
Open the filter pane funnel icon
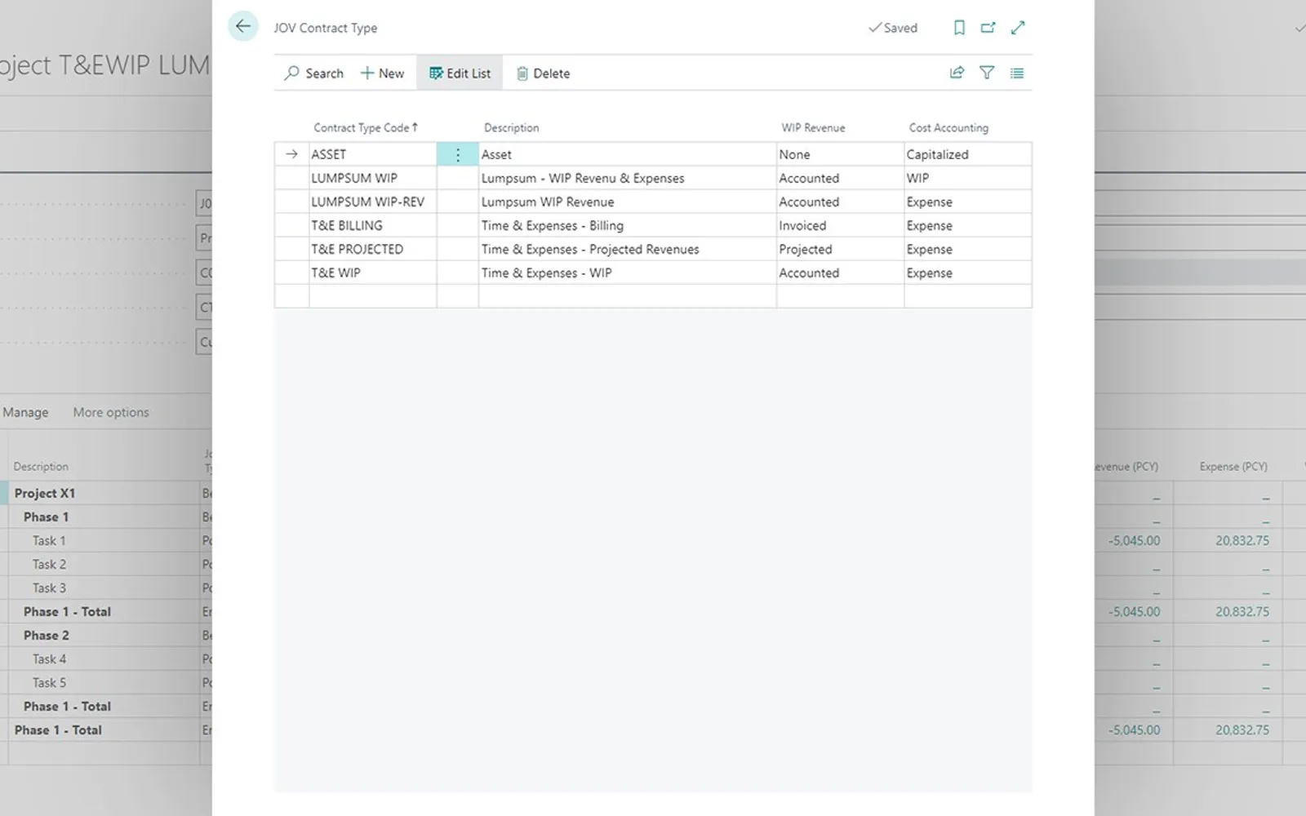pyautogui.click(x=987, y=73)
